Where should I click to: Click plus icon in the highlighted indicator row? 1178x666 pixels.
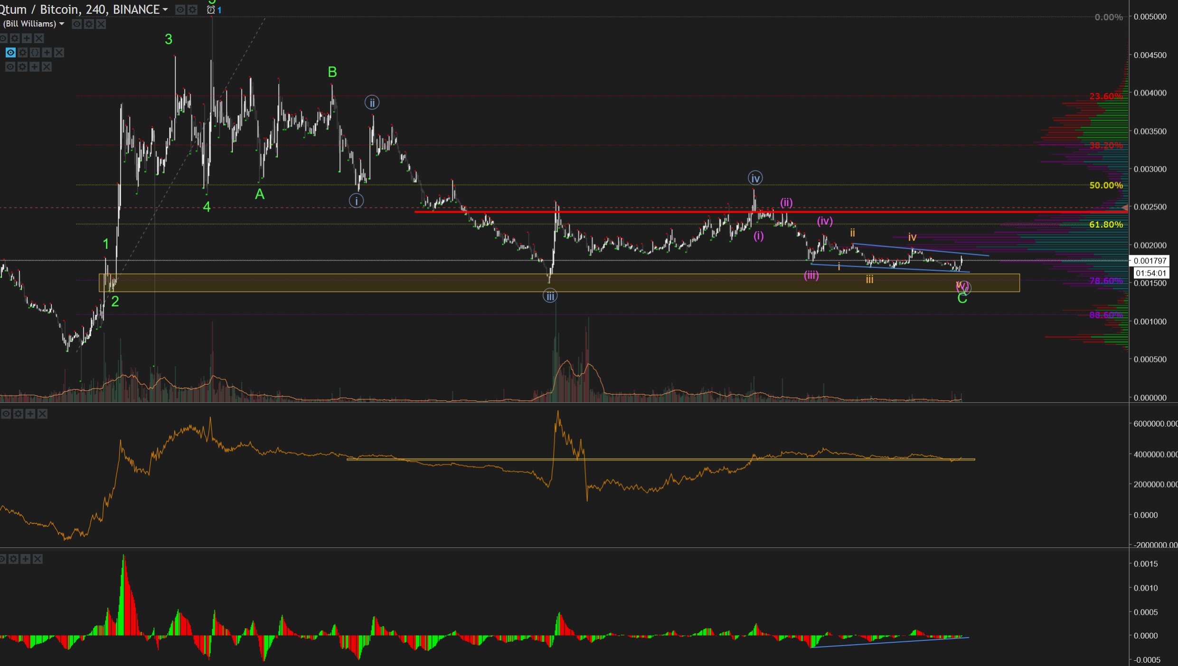pos(47,53)
